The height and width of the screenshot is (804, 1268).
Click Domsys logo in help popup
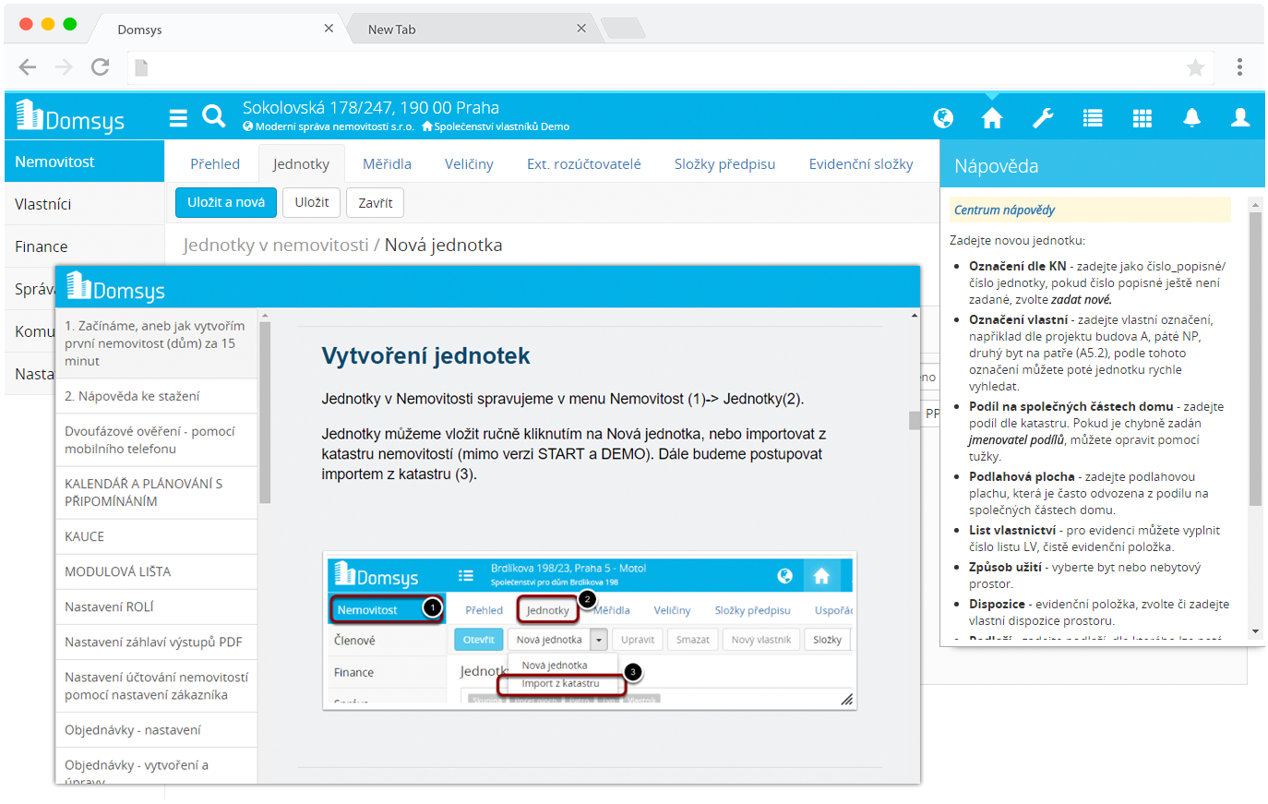(x=115, y=287)
